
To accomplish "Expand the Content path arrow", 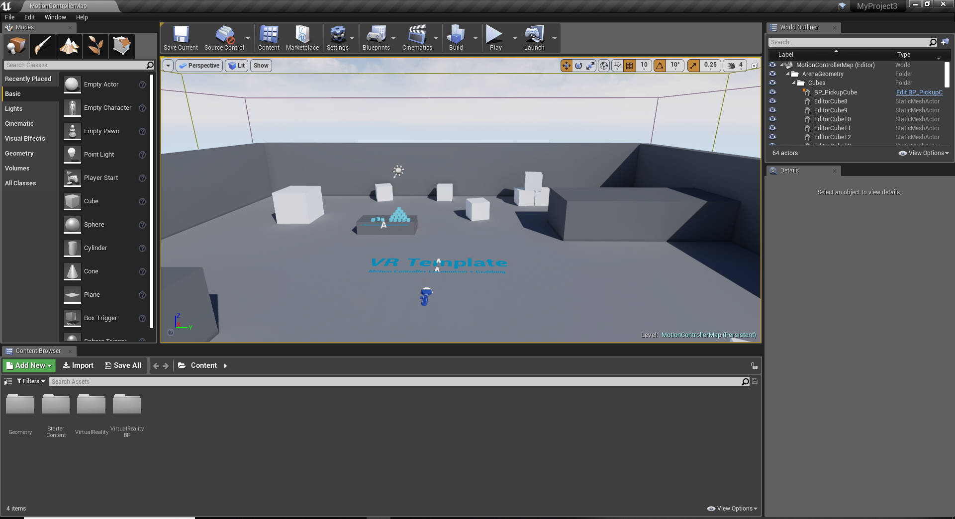I will [x=225, y=366].
